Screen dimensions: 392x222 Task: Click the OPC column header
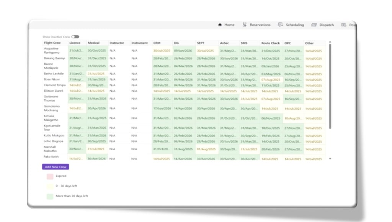(x=287, y=43)
